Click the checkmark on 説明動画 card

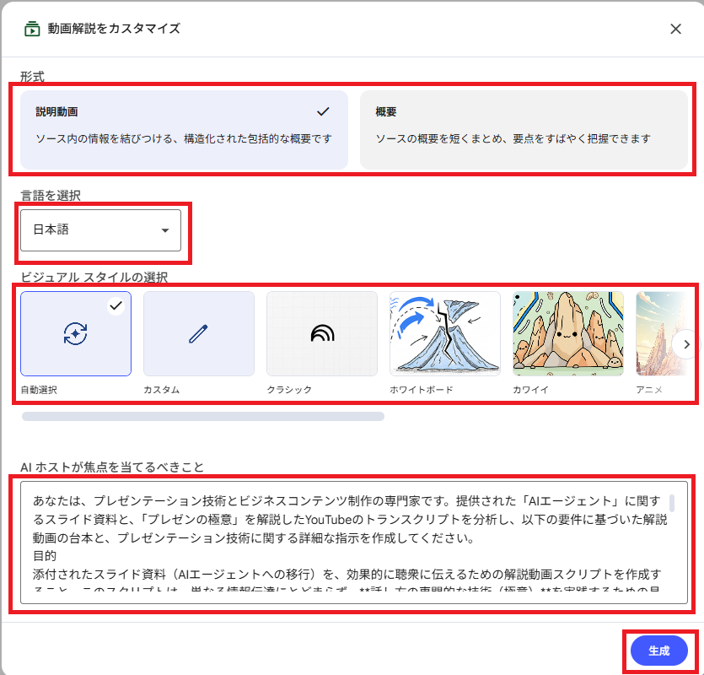pos(322,111)
